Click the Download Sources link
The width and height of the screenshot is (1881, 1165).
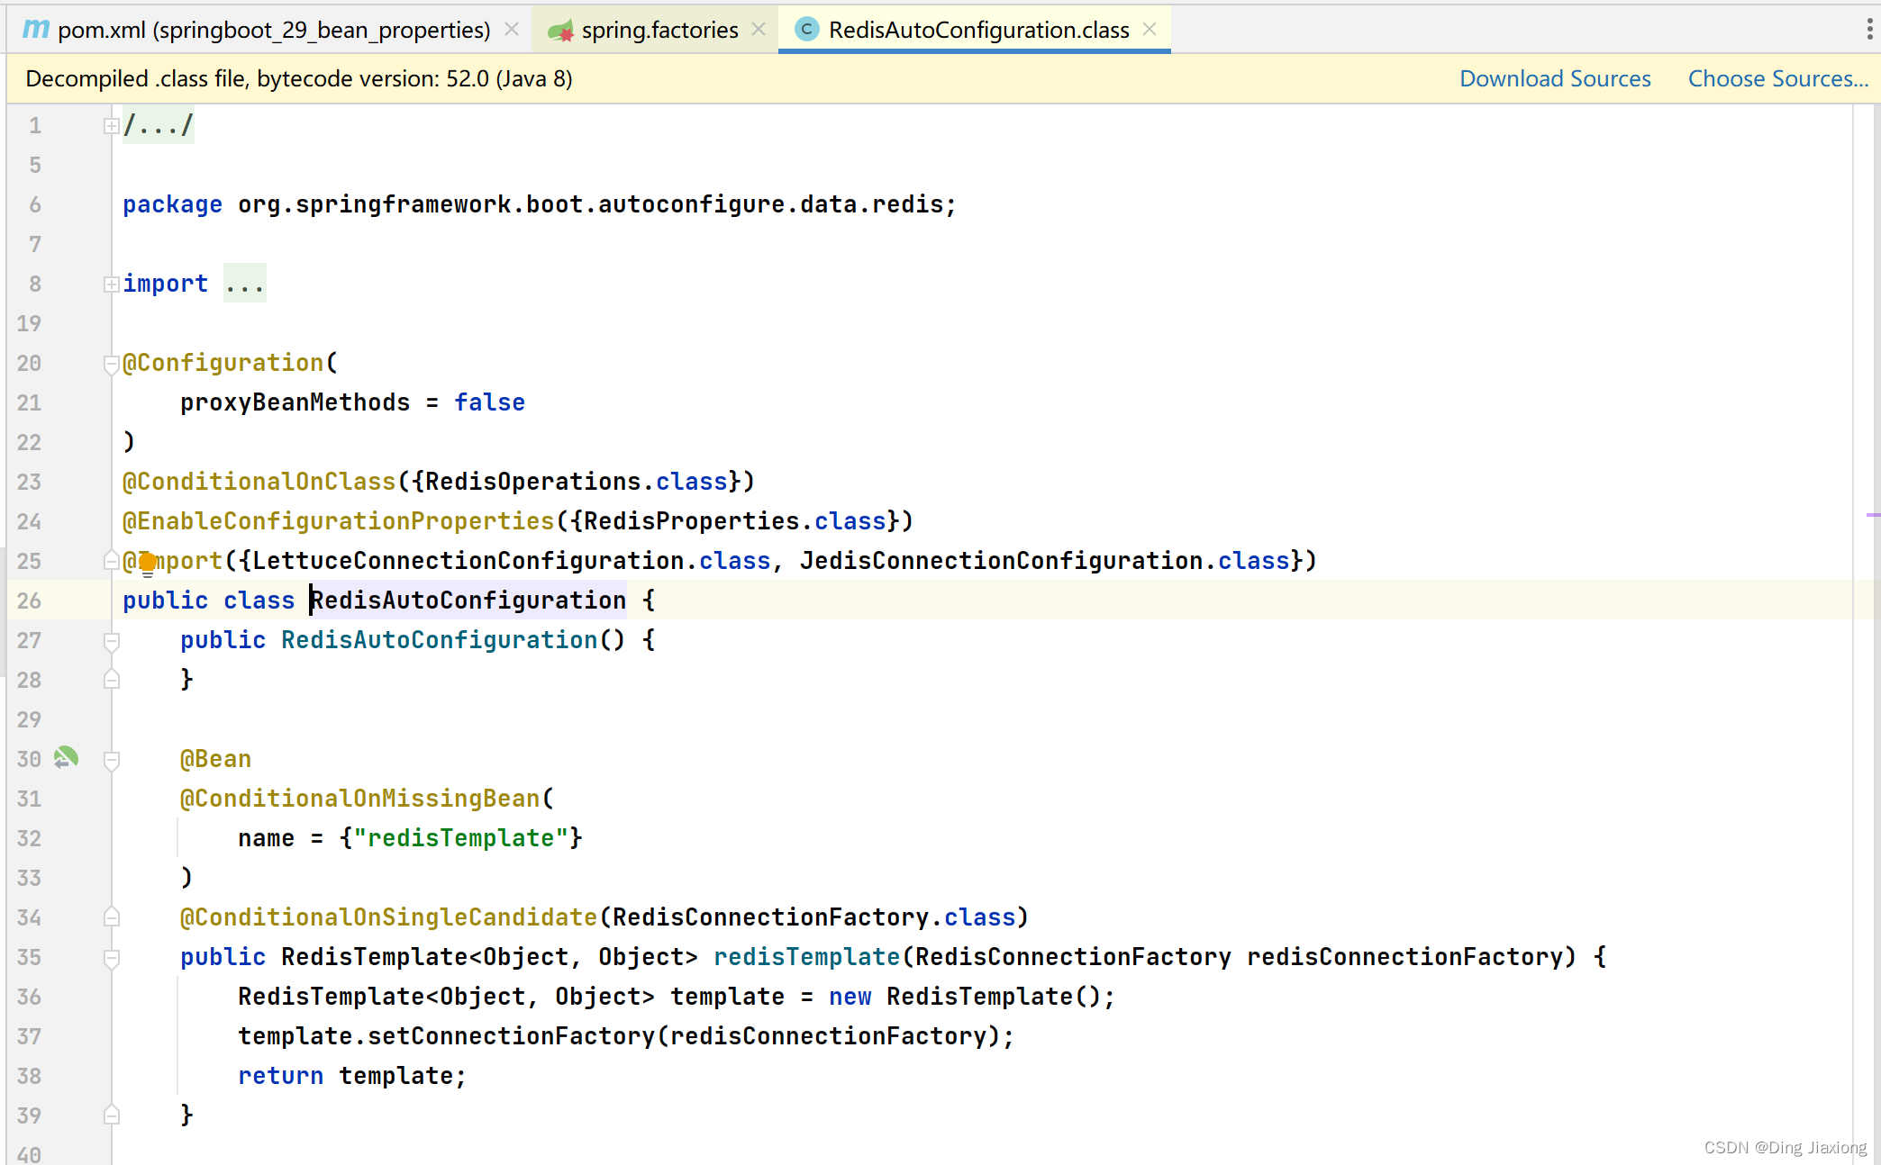[x=1555, y=78]
